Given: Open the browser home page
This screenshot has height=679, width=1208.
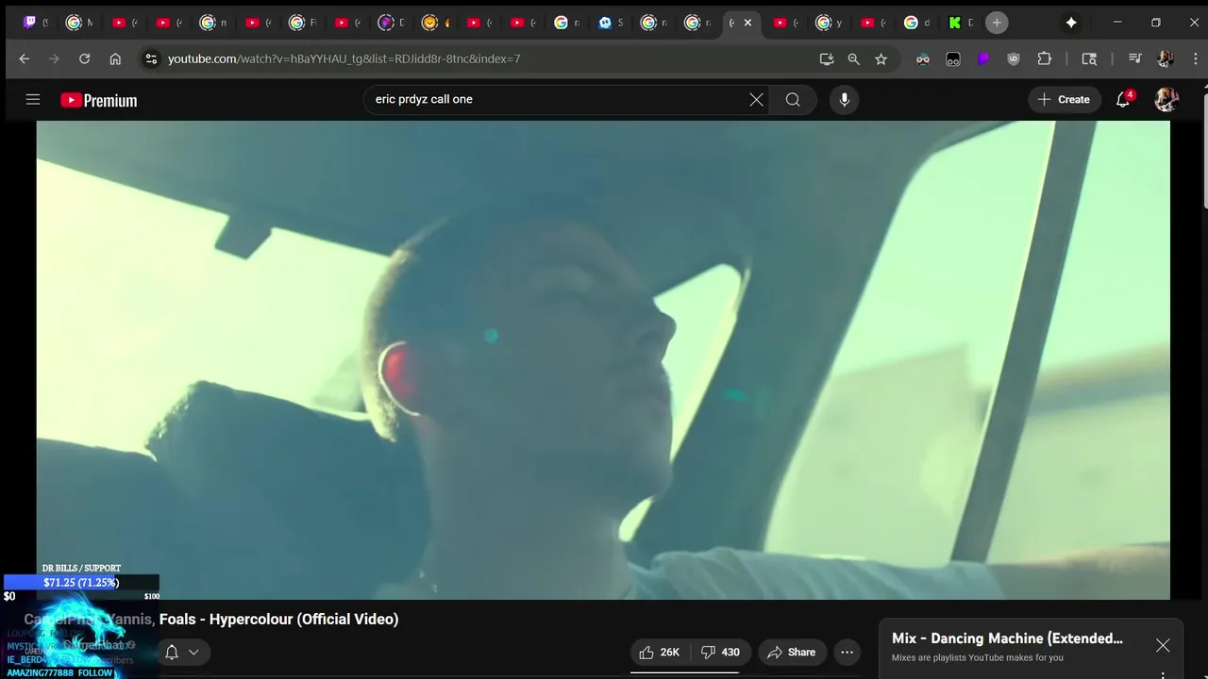Looking at the screenshot, I should tap(115, 58).
